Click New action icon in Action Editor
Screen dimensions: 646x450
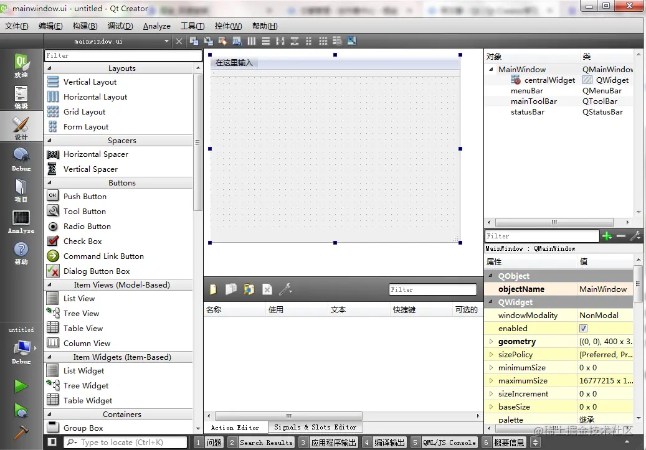click(x=214, y=289)
